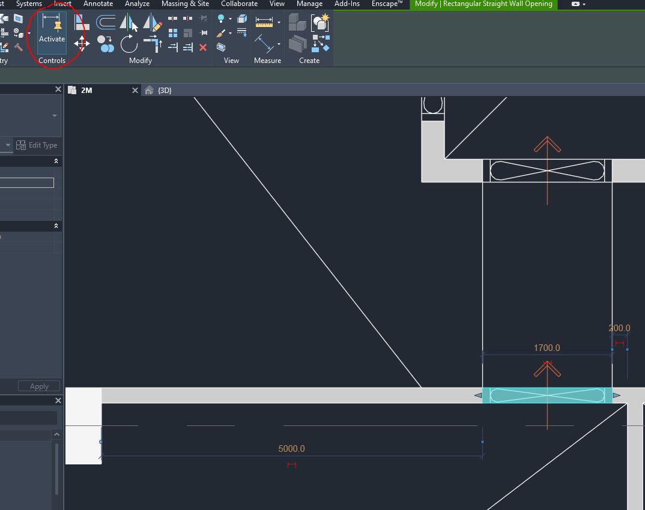
Task: Open the Systems ribbon tab
Action: pyautogui.click(x=29, y=4)
